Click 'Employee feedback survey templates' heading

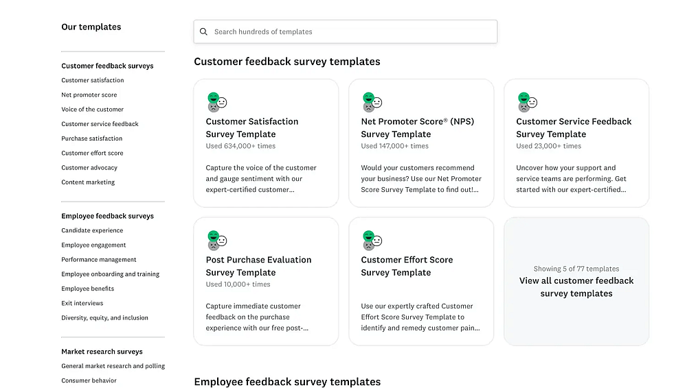tap(287, 382)
